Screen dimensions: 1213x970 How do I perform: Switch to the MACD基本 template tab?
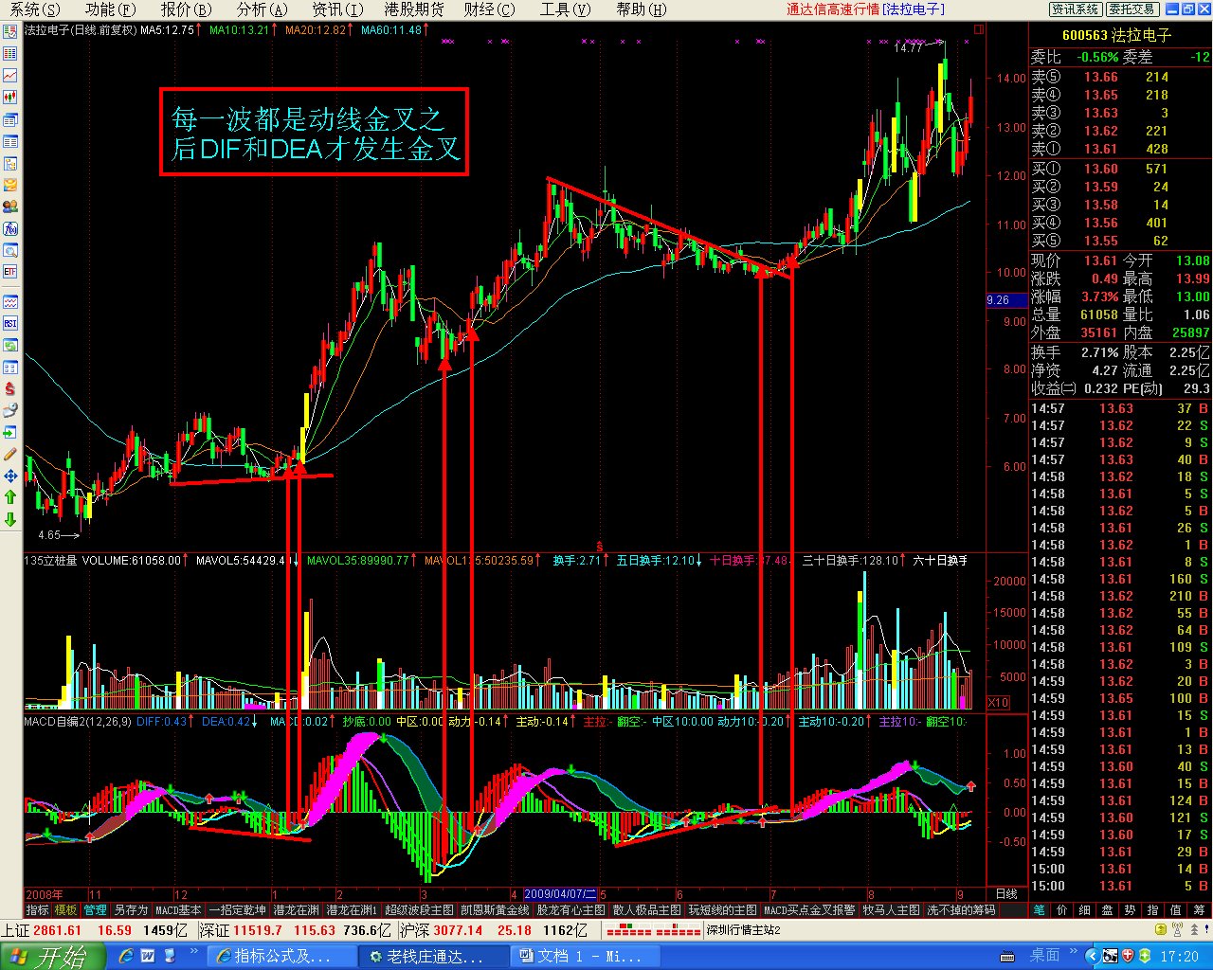point(179,910)
